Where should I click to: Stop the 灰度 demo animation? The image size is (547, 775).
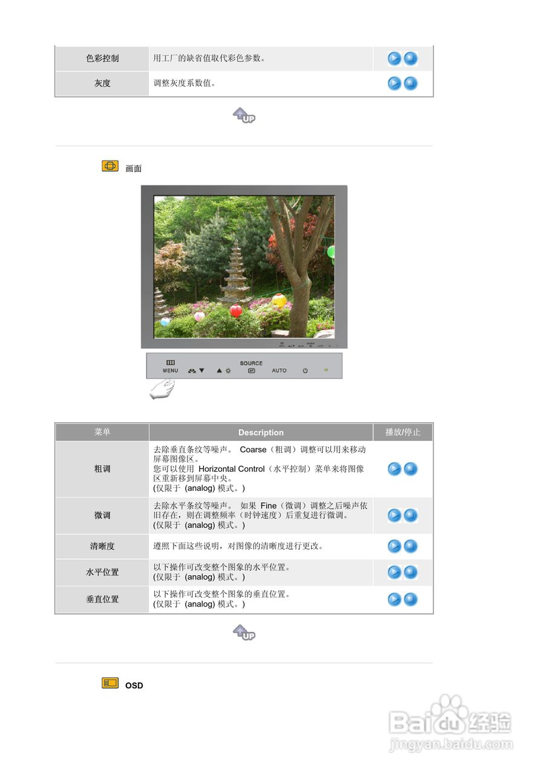(x=411, y=84)
